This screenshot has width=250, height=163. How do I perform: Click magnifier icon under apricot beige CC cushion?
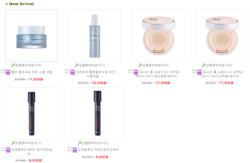click(140, 65)
